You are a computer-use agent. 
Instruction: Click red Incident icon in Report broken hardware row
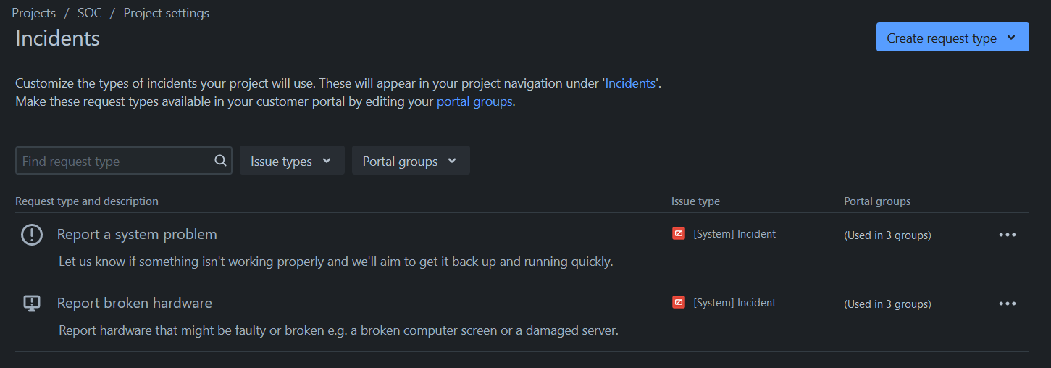tap(679, 303)
